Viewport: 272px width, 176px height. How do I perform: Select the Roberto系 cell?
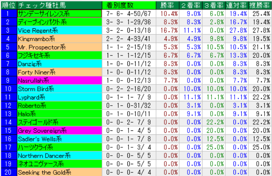pyautogui.click(x=59, y=105)
